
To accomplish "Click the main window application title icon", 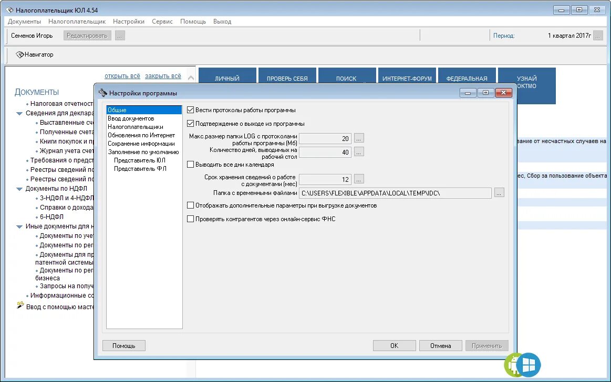I will 10,10.
